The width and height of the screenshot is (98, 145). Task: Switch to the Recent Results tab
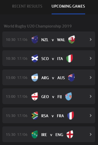coord(27,6)
